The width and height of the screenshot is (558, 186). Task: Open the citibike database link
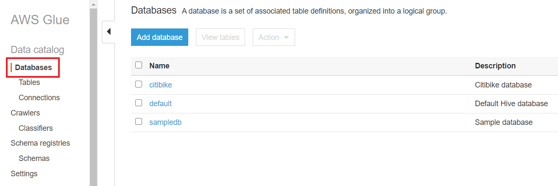161,85
